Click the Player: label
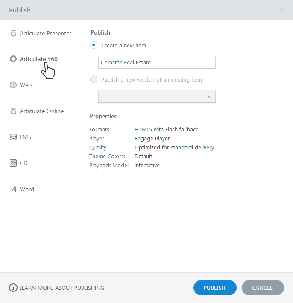The image size is (293, 303). (x=97, y=139)
